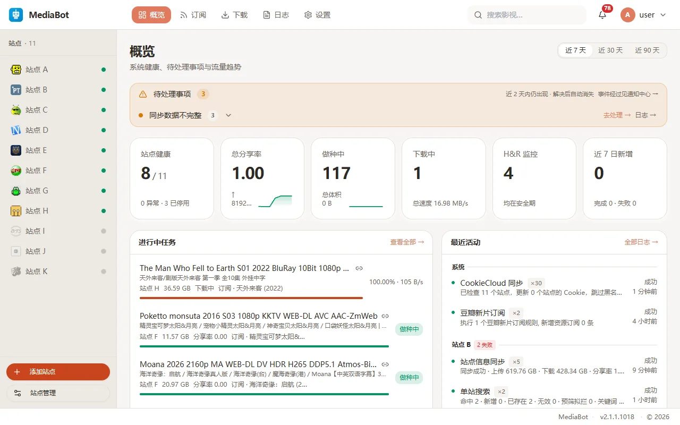Click the 站点 D site icon
The height and width of the screenshot is (425, 680).
16,130
